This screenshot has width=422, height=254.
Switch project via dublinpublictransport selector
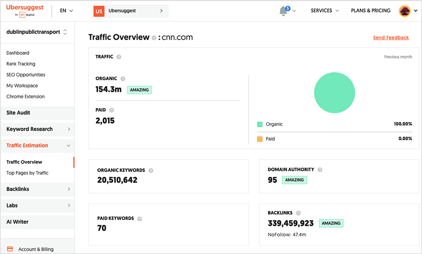click(37, 32)
